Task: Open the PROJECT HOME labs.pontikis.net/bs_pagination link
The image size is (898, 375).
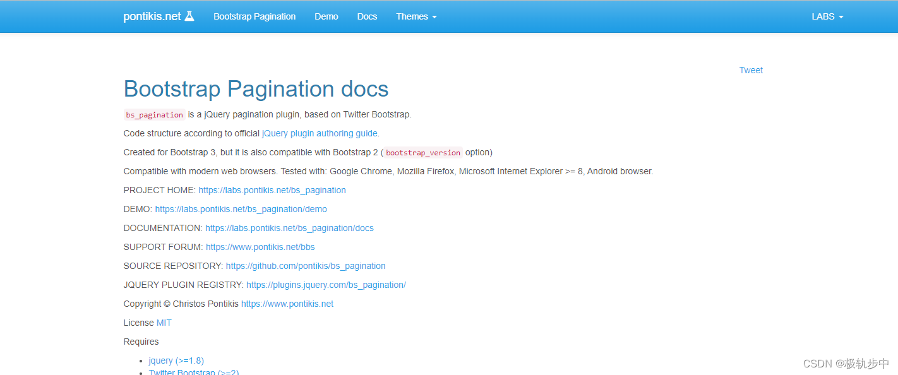Action: point(272,190)
